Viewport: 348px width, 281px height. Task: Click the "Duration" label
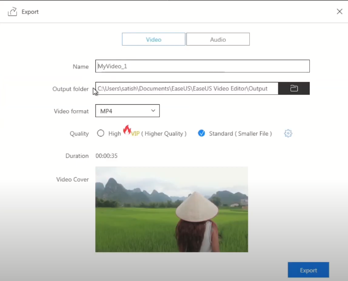tap(77, 156)
